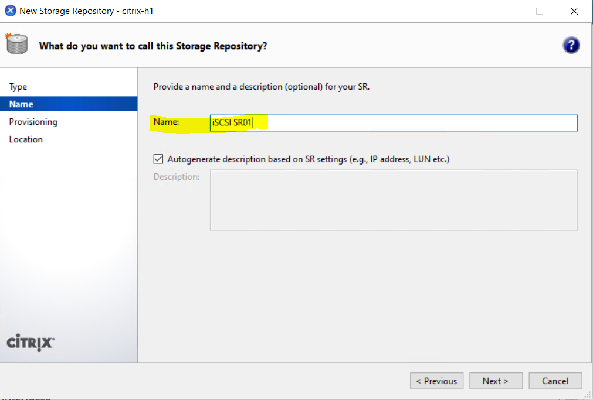Cancel the storage repository wizard
This screenshot has height=400, width=593.
(x=555, y=381)
